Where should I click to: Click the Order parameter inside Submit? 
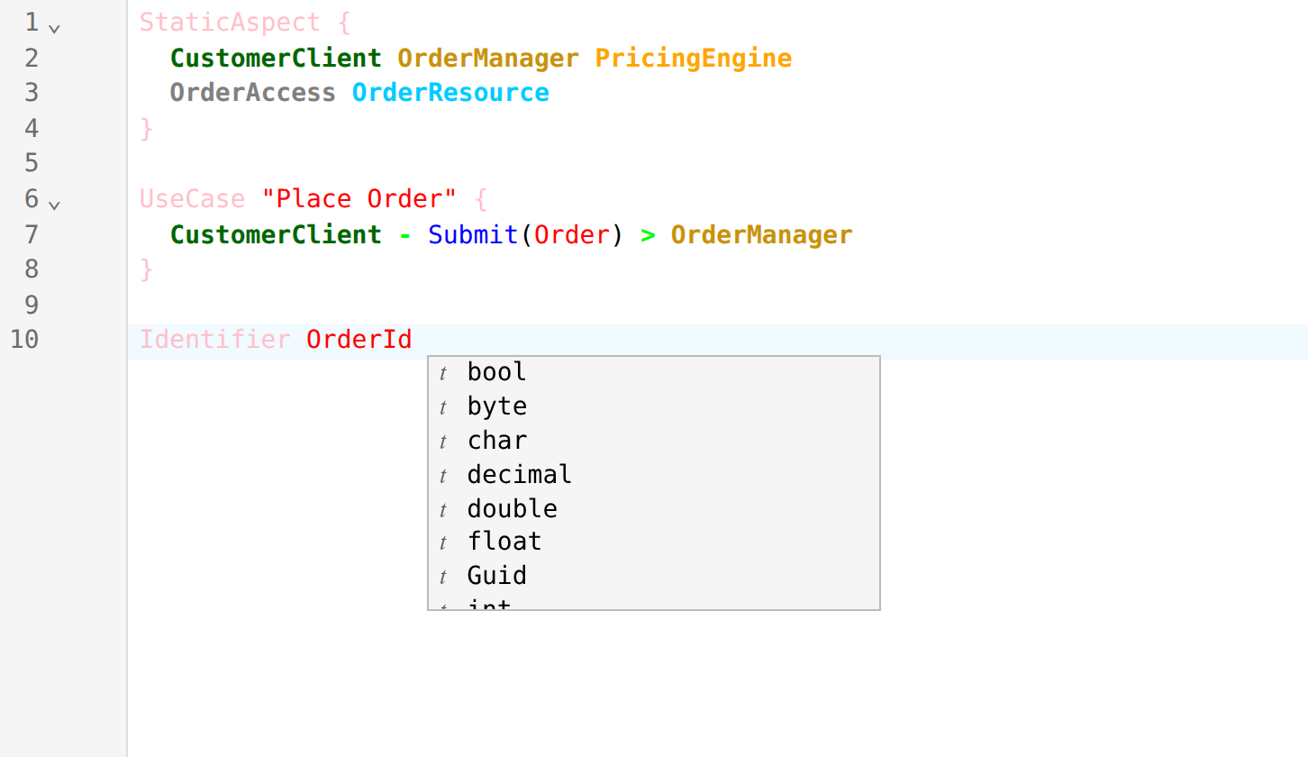click(x=571, y=234)
